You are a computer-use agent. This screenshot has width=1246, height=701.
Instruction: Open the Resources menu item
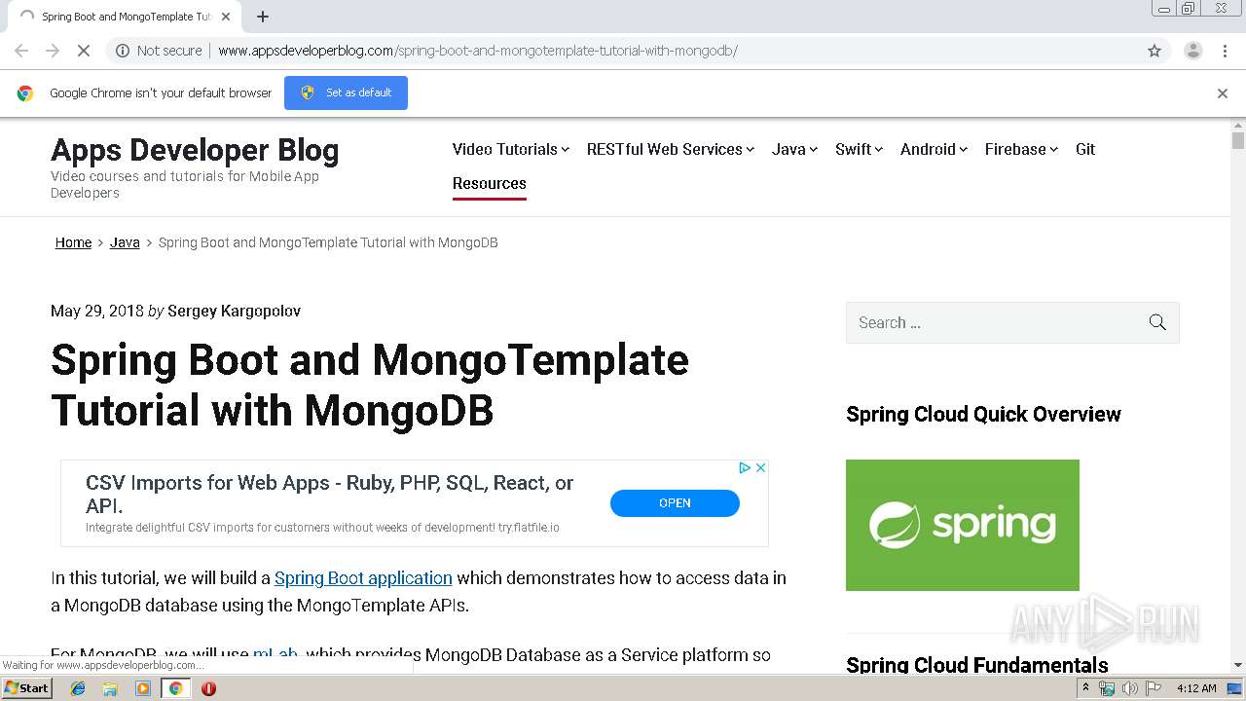point(490,183)
